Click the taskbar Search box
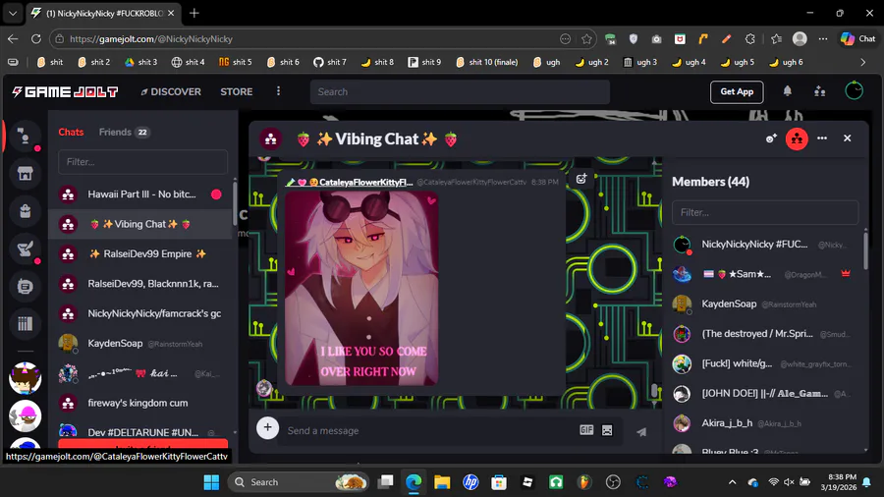Image resolution: width=884 pixels, height=497 pixels. 299,482
